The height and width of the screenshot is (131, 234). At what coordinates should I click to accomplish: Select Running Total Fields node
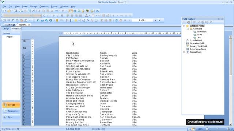pos(198,46)
